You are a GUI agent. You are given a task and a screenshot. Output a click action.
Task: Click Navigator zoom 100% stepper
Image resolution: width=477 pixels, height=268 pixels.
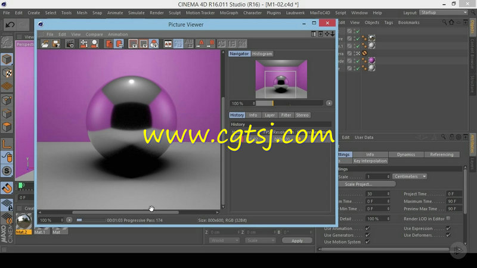254,103
